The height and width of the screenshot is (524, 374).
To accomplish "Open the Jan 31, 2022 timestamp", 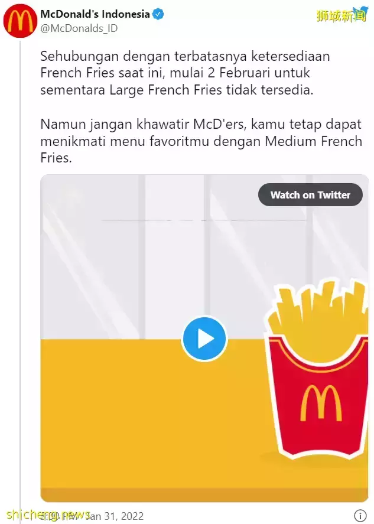I will coord(114,516).
